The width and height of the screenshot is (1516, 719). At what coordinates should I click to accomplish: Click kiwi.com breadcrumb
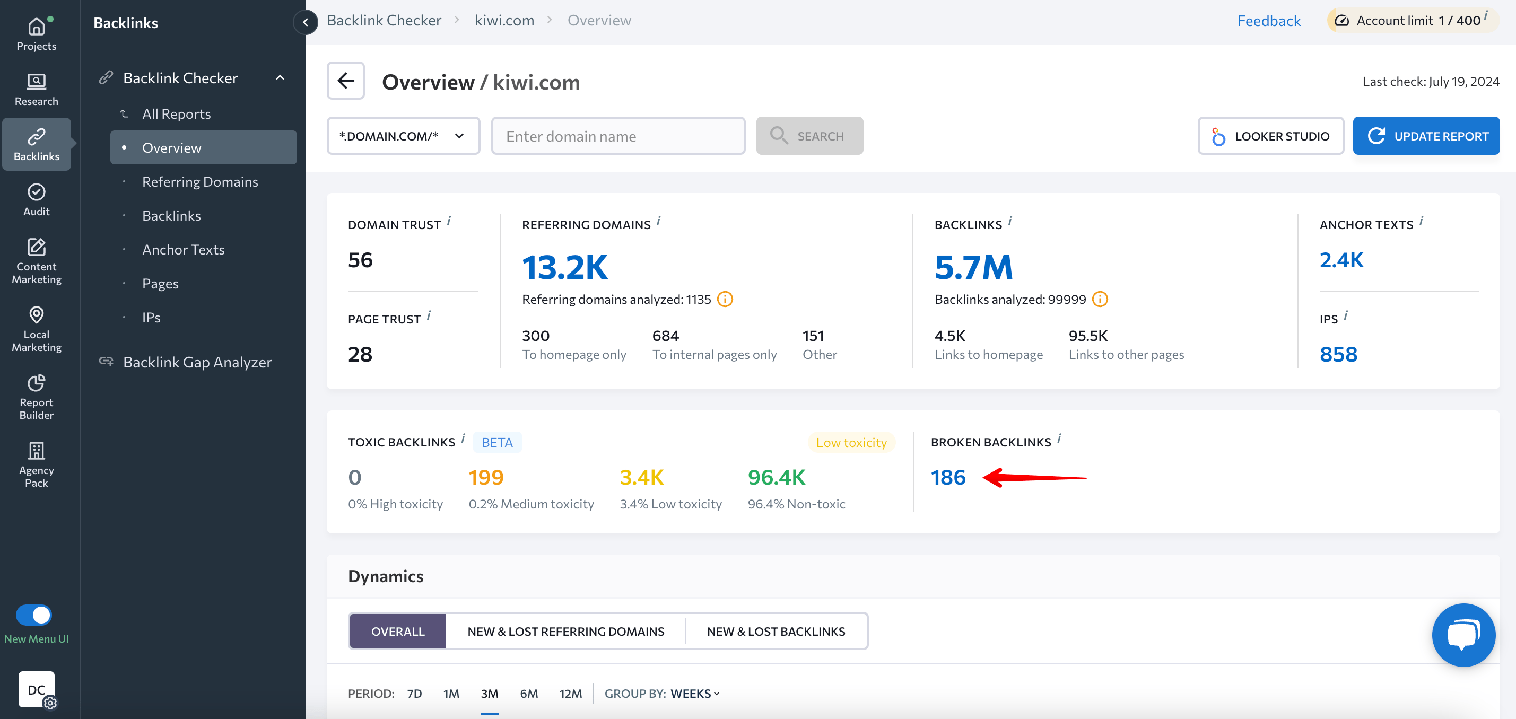tap(504, 21)
